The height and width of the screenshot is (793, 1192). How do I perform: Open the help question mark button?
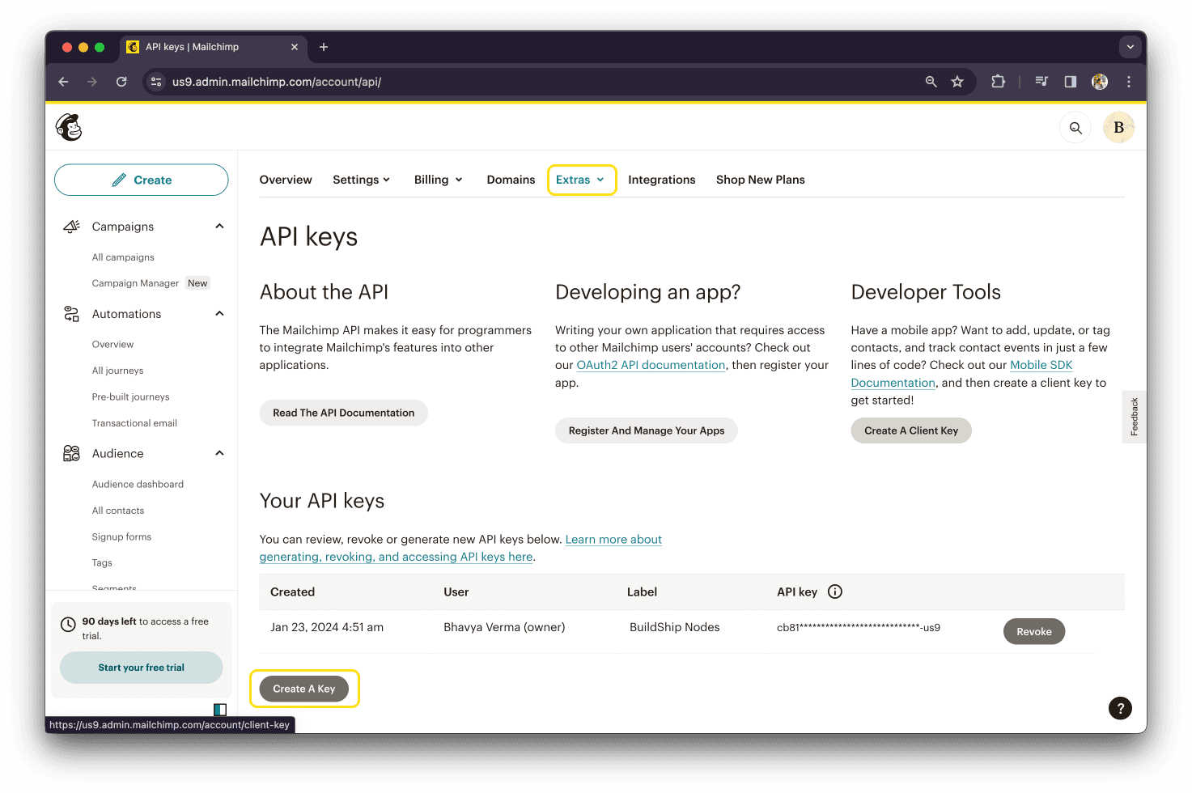pyautogui.click(x=1120, y=708)
